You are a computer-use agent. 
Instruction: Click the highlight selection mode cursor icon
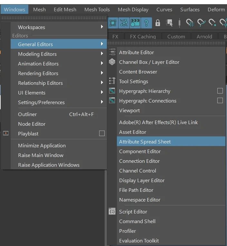pyautogui.click(x=169, y=23)
